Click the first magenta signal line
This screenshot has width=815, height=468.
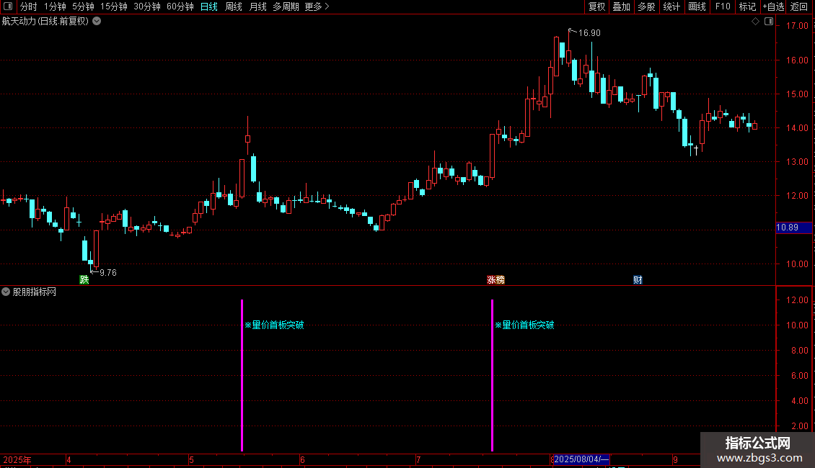[242, 375]
